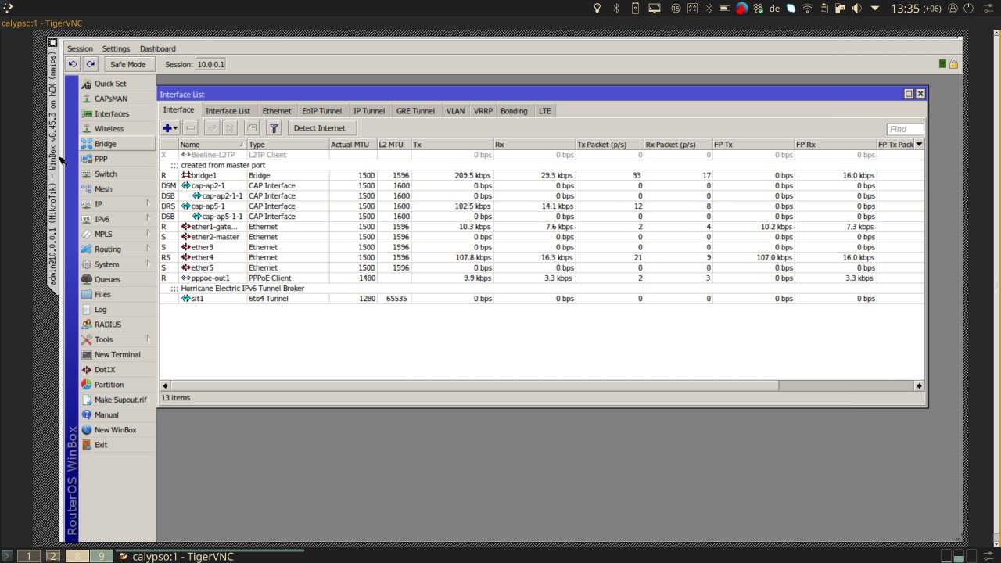Open the Add interface dropdown arrow
The image size is (1001, 563).
[x=176, y=127]
